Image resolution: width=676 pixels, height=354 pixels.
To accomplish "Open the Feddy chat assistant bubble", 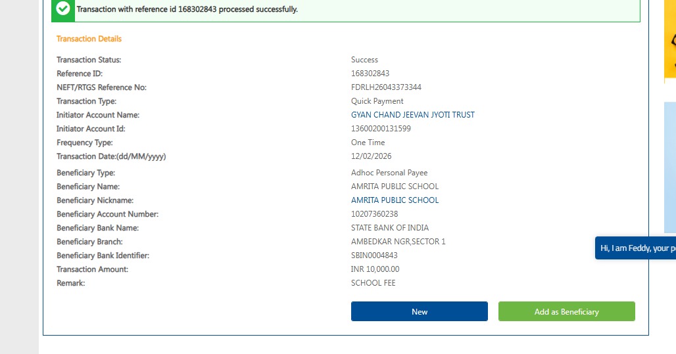I will click(x=636, y=248).
